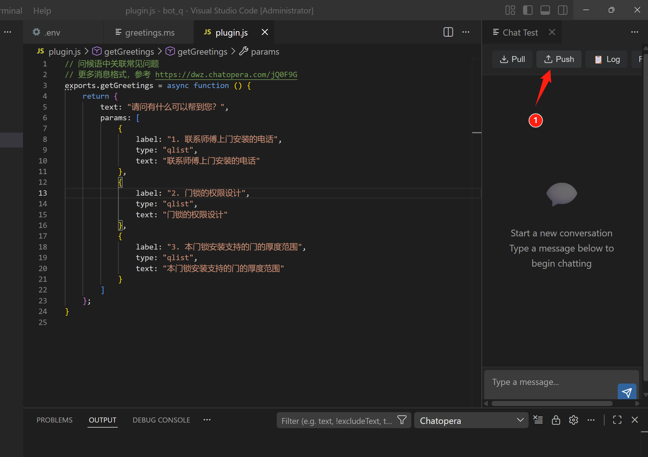Switch to the OUTPUT panel tab

pyautogui.click(x=102, y=420)
